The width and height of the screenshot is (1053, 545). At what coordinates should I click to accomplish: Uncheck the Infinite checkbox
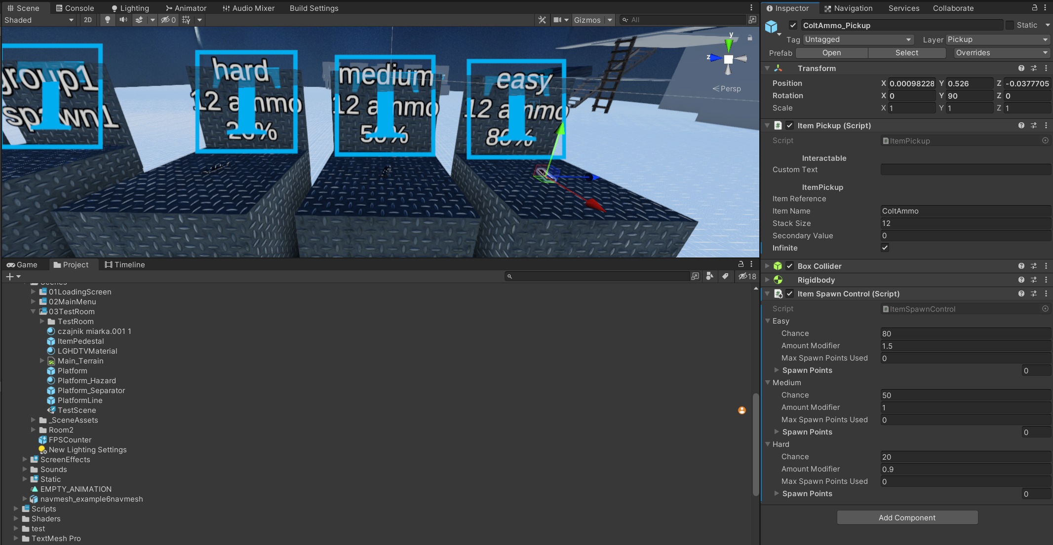point(885,248)
